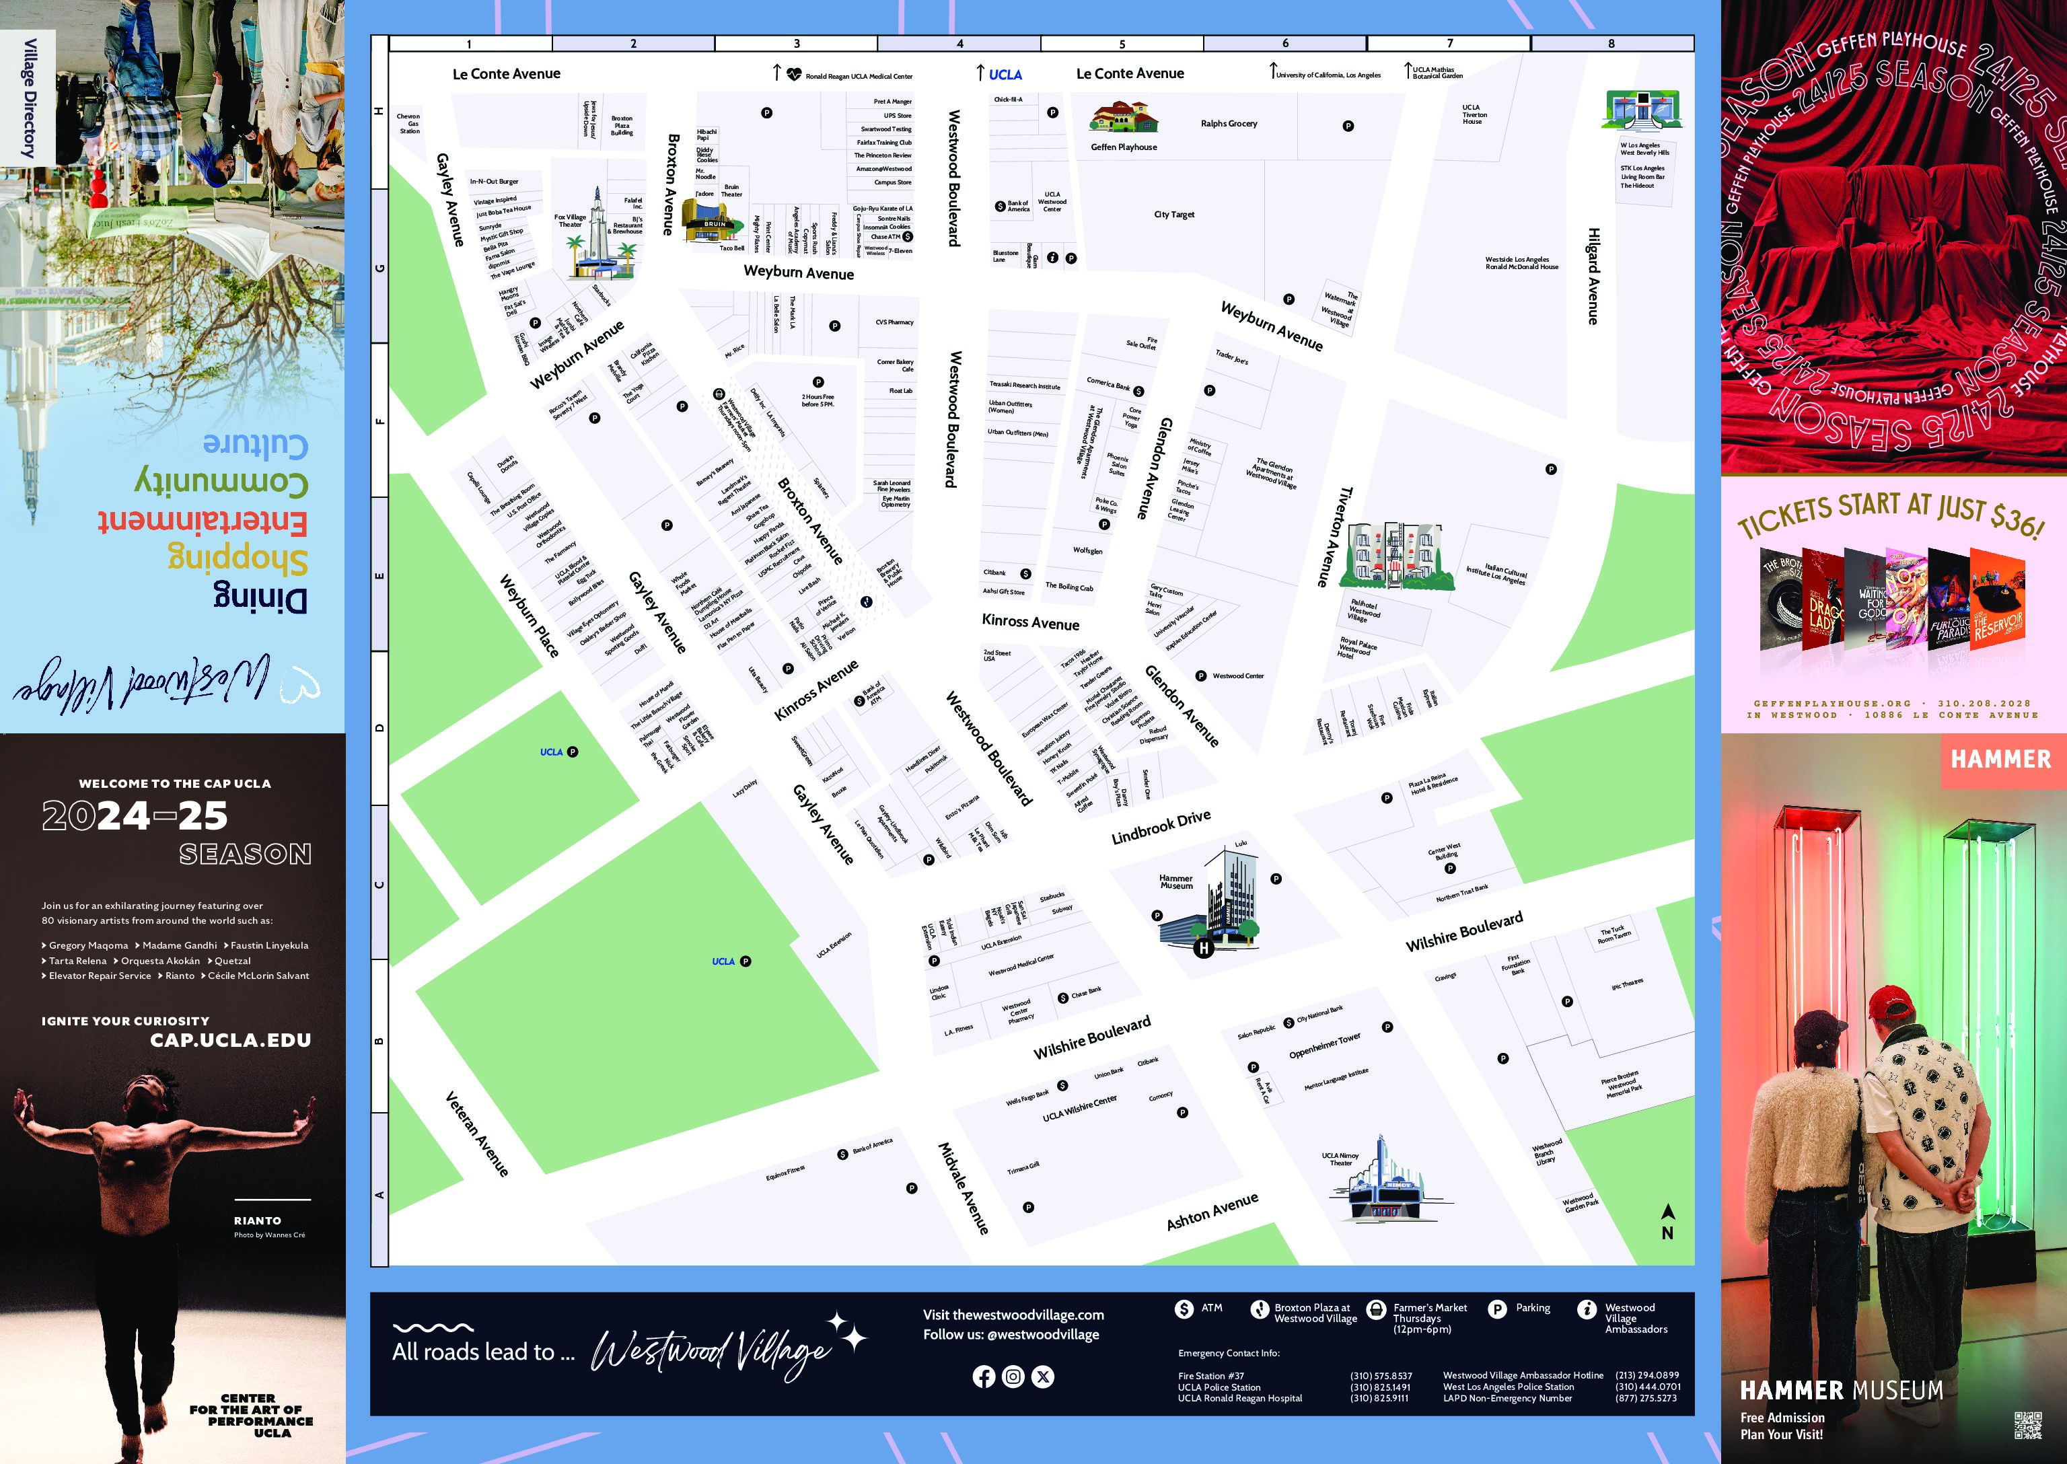
Task: Click the ATM icon beside City National Bank
Action: tap(1289, 1022)
